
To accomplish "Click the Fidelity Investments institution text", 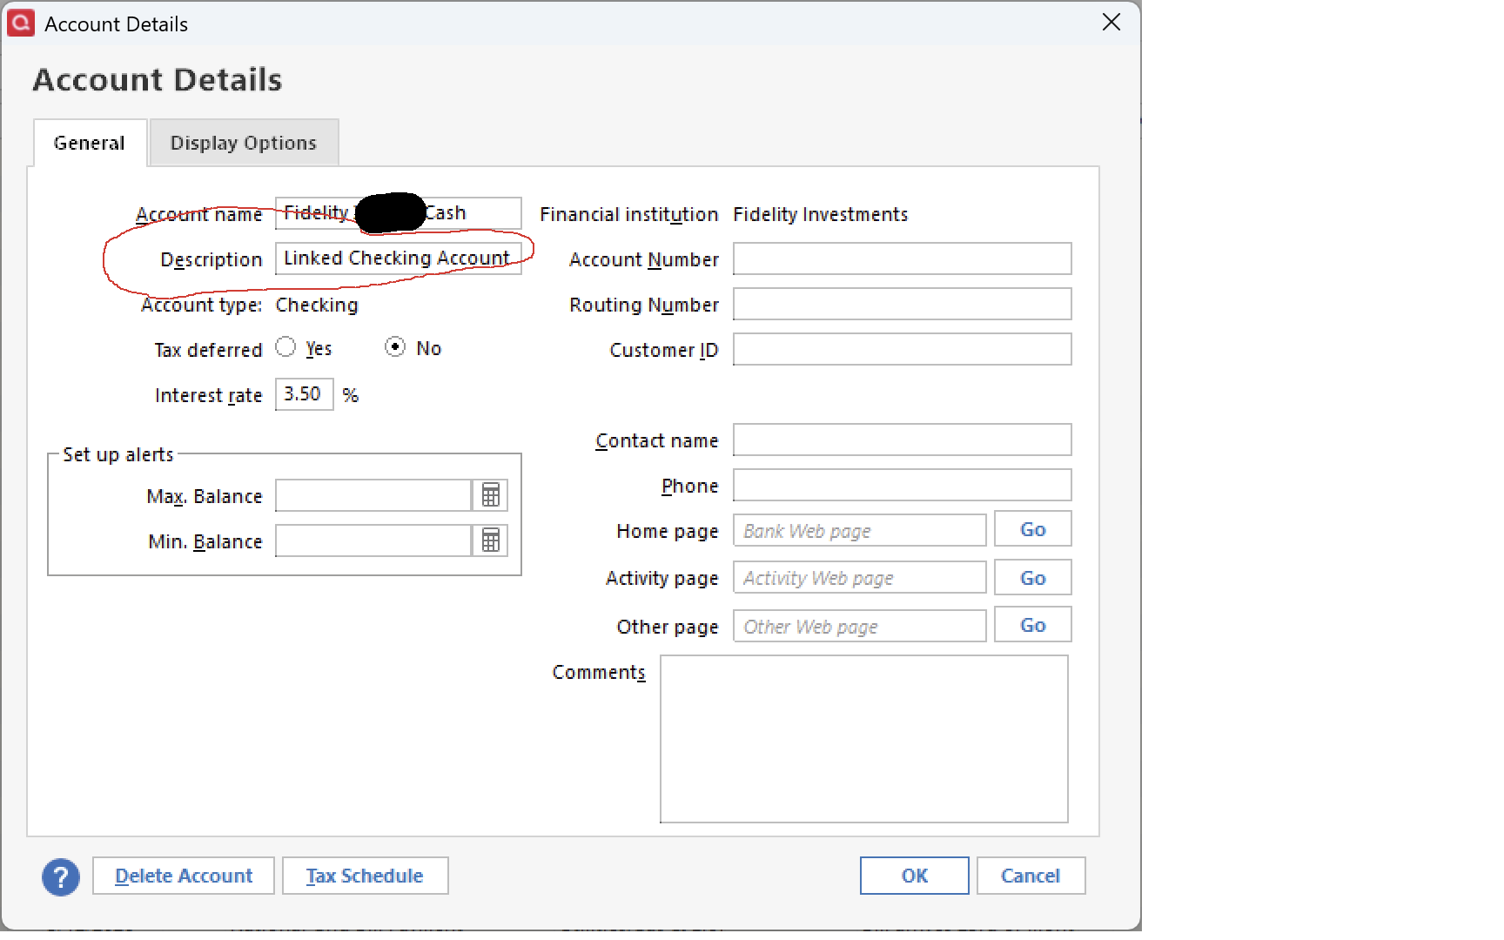I will click(821, 214).
